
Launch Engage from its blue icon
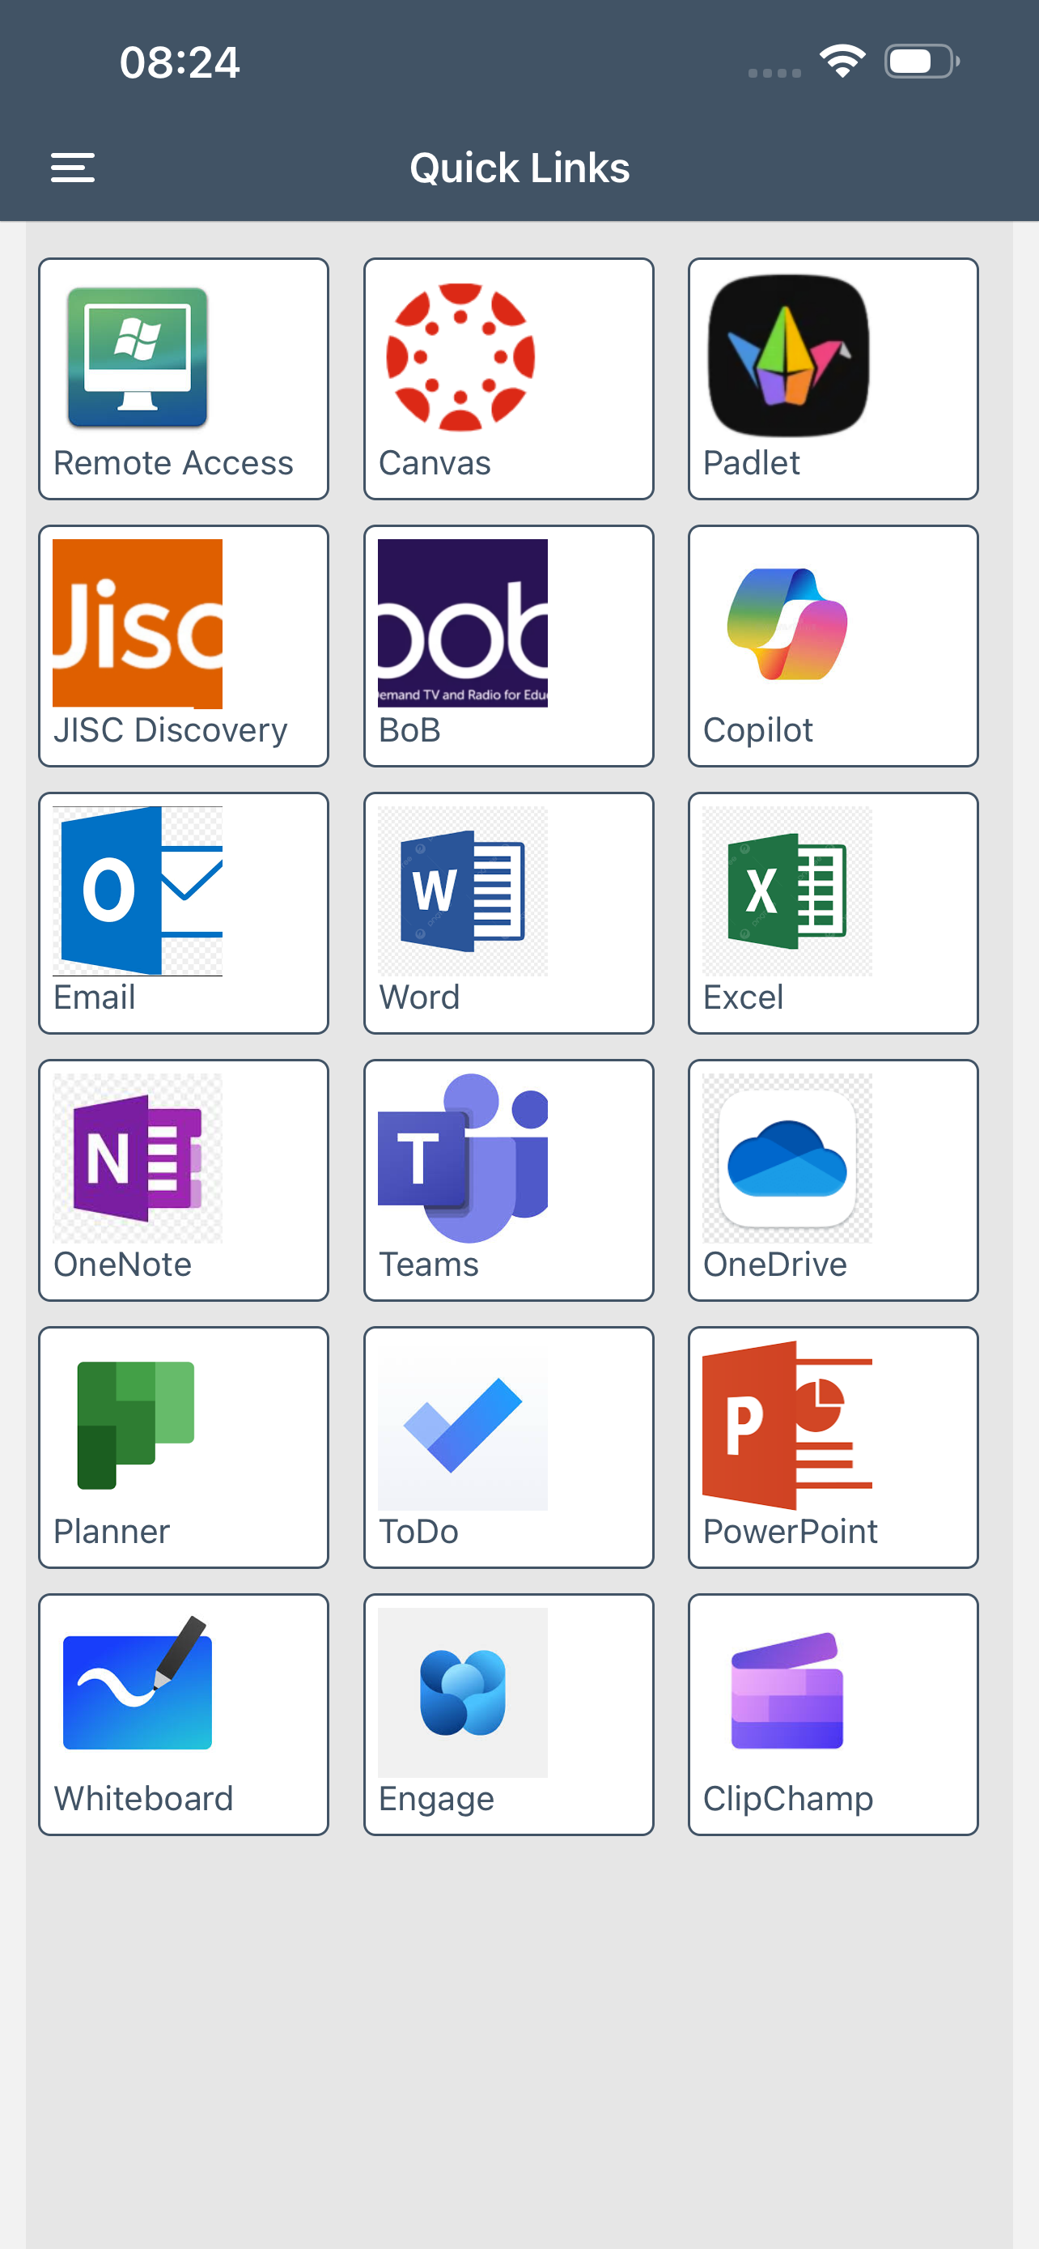[x=462, y=1692]
